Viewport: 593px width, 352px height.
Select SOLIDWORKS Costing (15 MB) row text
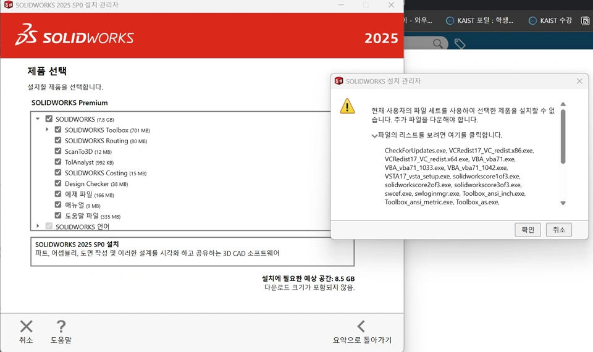[x=106, y=173]
